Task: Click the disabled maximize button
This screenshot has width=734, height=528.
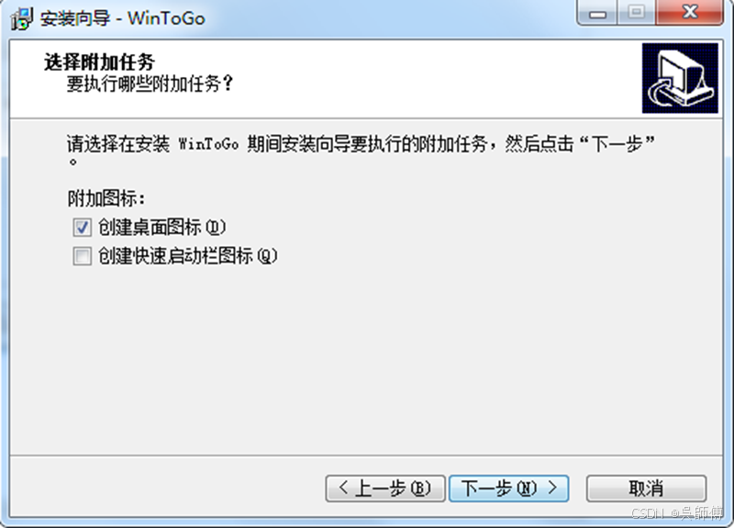Action: point(637,13)
